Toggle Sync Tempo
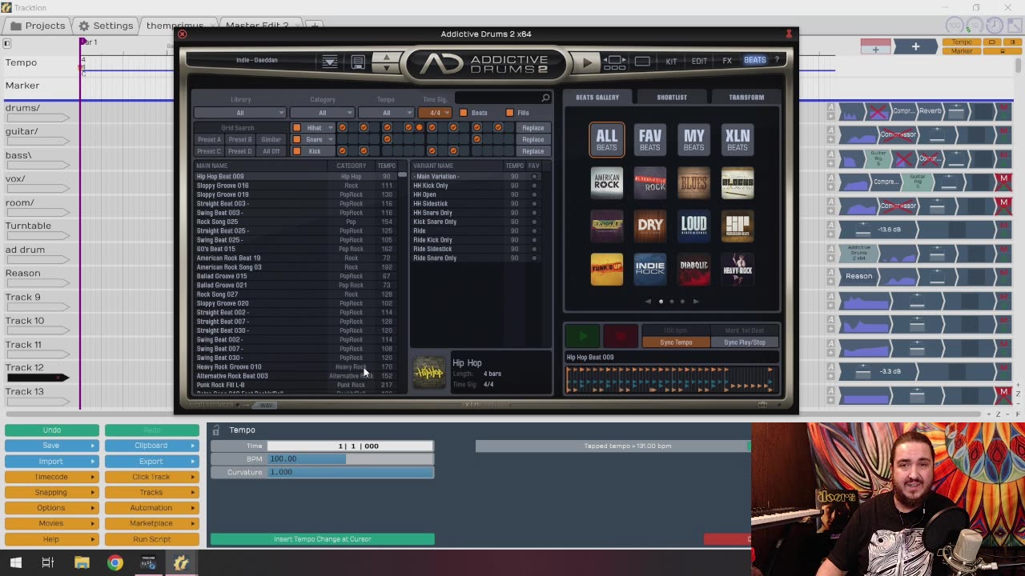This screenshot has width=1025, height=576. click(676, 342)
